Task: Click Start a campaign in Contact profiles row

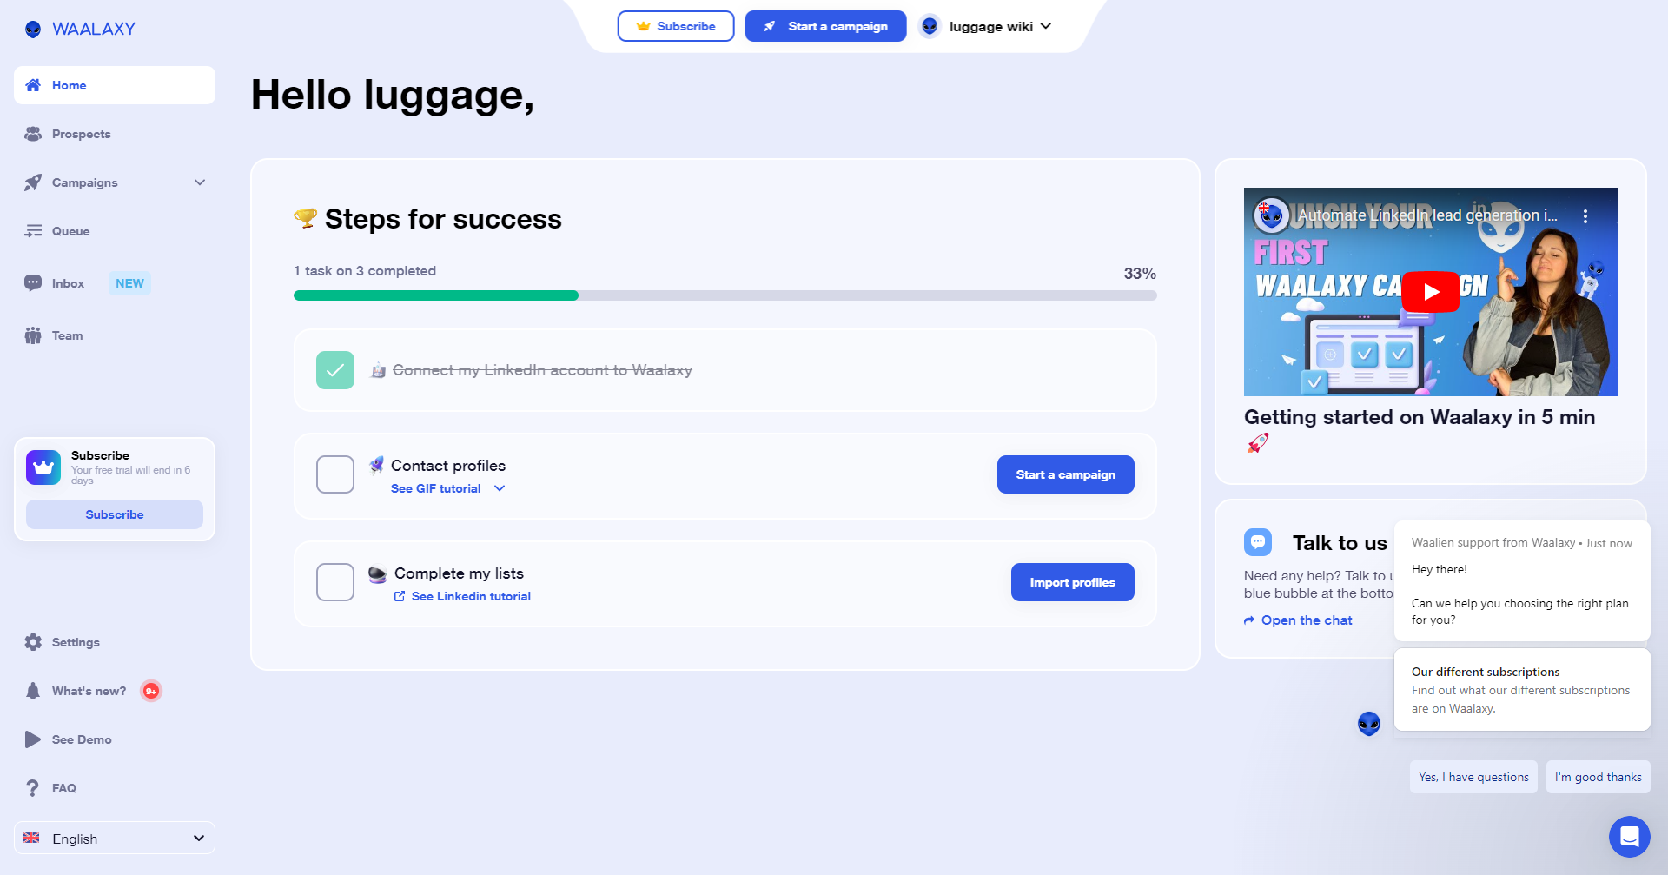Action: click(x=1066, y=474)
